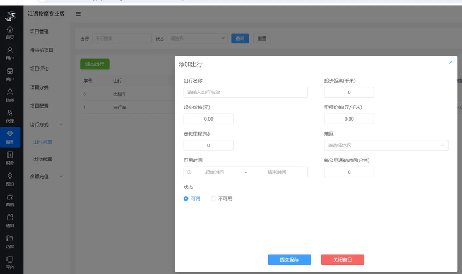The image size is (462, 274).
Task: Open the 地区 region dropdown
Action: [x=386, y=145]
